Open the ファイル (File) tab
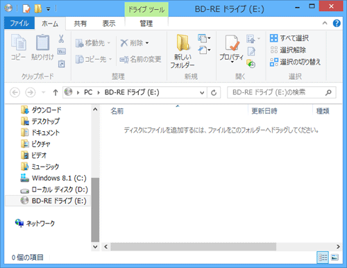The width and height of the screenshot is (347, 268). click(19, 23)
